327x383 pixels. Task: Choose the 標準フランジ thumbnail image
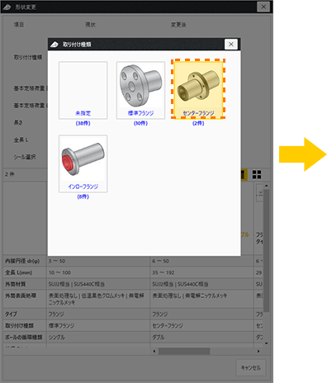pos(140,90)
